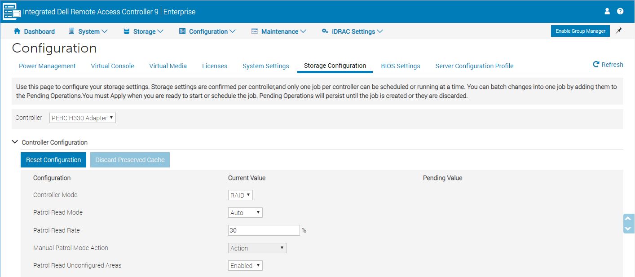This screenshot has height=277, width=635.
Task: Switch to the Virtual Console tab
Action: [x=112, y=66]
